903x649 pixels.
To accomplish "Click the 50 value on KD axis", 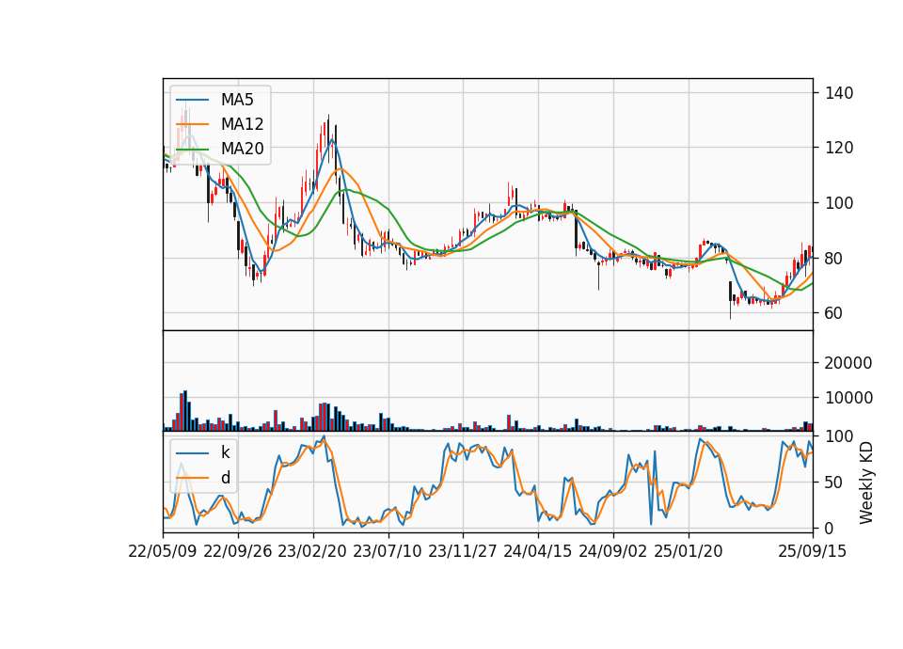I will 834,482.
